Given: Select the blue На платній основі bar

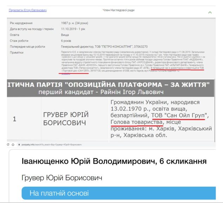Looking at the screenshot, I should pyautogui.click(x=112, y=193).
